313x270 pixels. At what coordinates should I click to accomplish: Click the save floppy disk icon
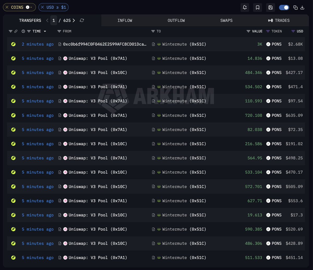[270, 8]
